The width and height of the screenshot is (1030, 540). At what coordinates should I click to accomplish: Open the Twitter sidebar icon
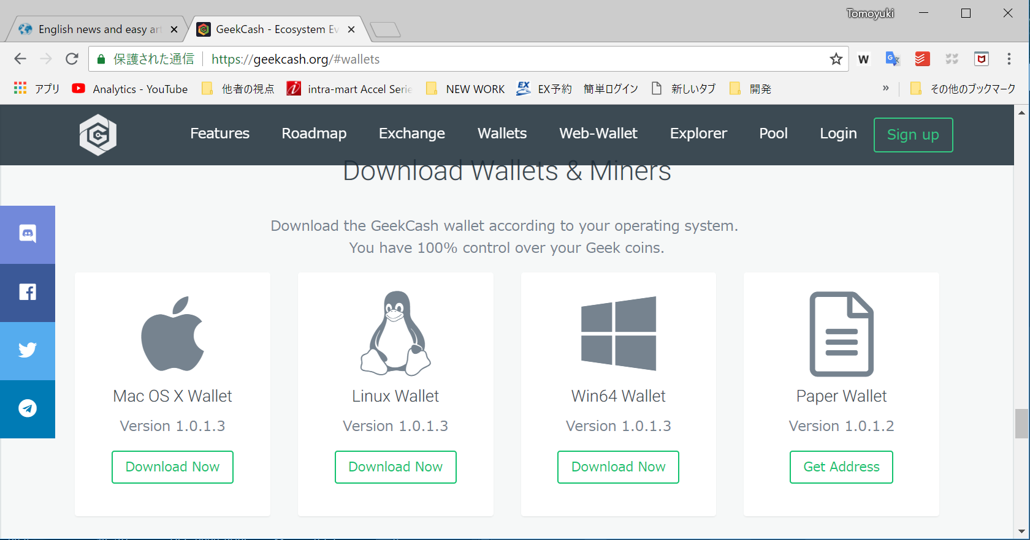(28, 350)
